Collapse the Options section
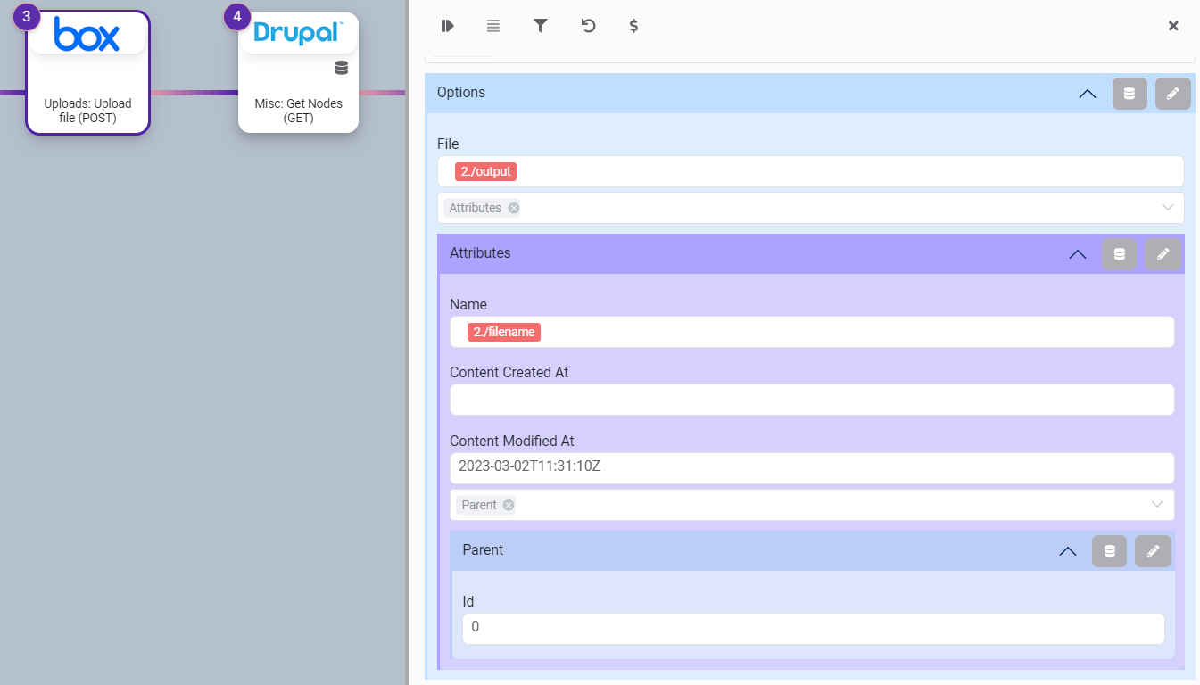This screenshot has width=1200, height=685. 1087,94
